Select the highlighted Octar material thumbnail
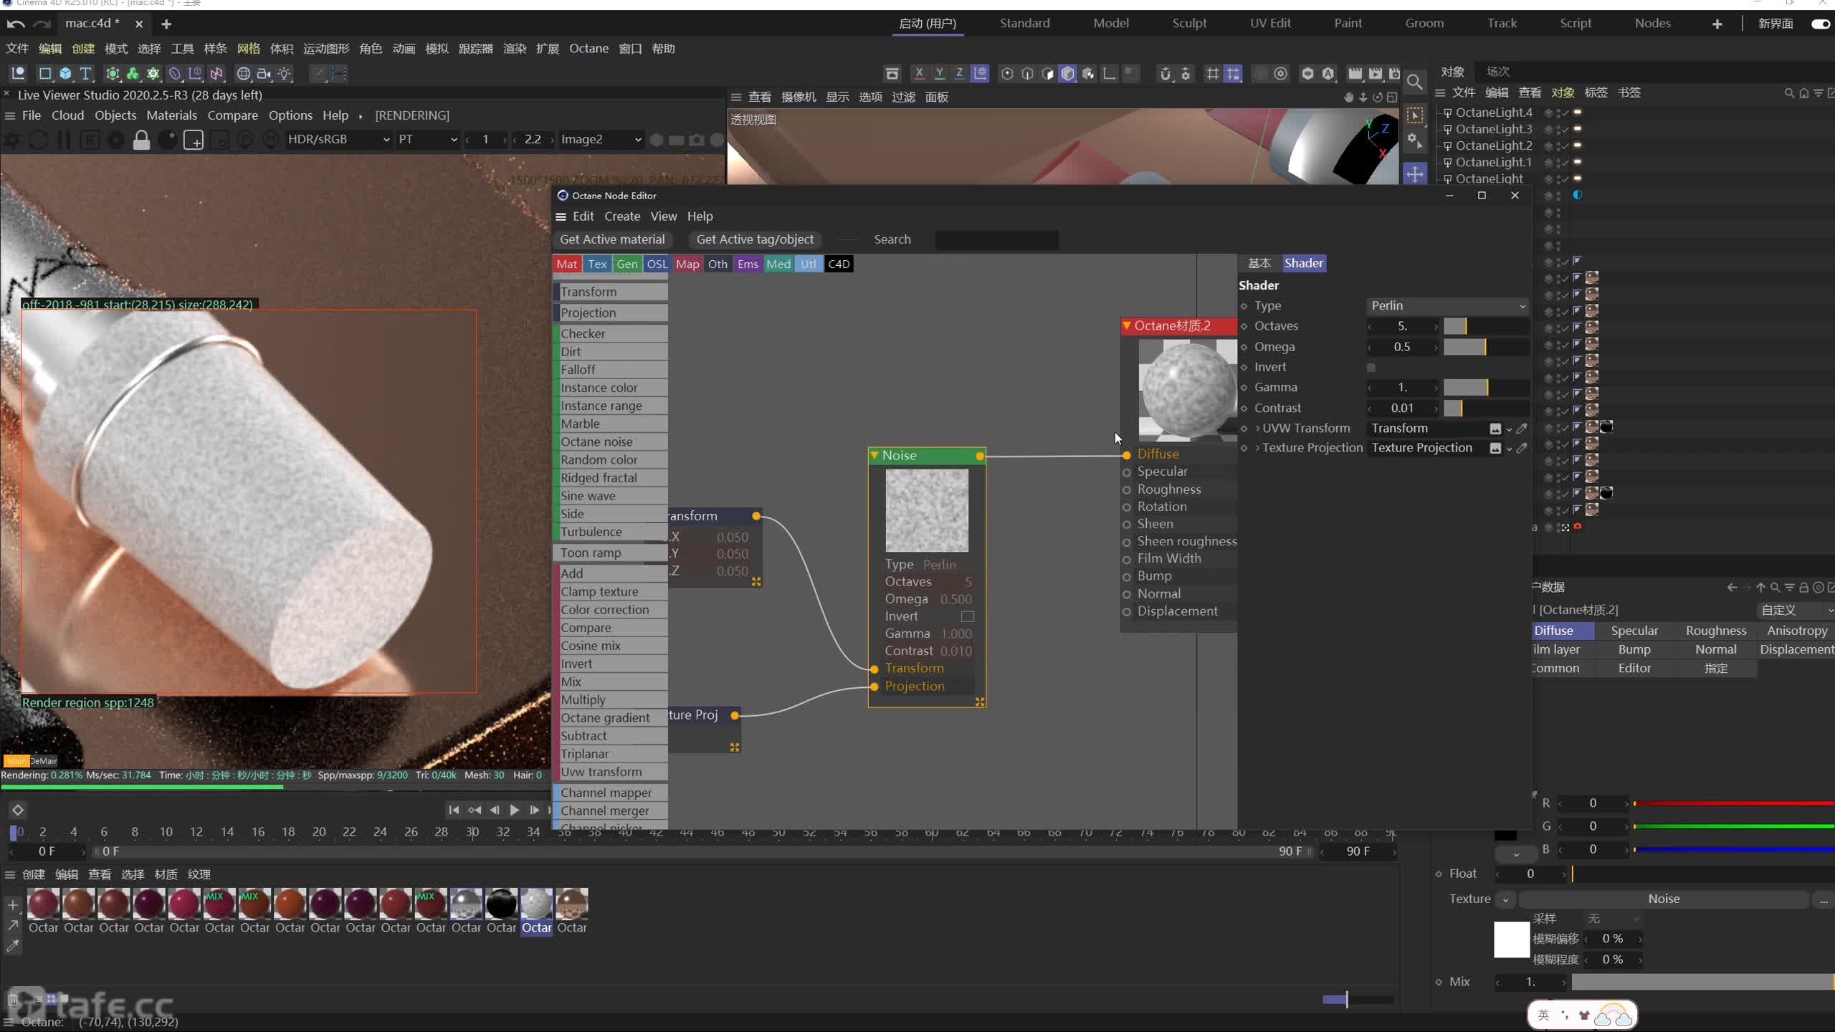Image resolution: width=1835 pixels, height=1032 pixels. coord(536,904)
